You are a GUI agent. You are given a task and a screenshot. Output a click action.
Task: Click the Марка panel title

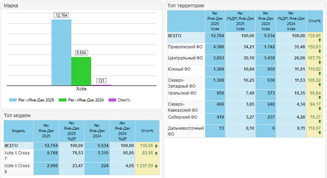(11, 6)
